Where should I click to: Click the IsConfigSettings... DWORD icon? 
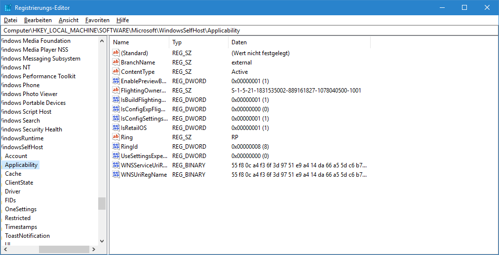(x=116, y=119)
